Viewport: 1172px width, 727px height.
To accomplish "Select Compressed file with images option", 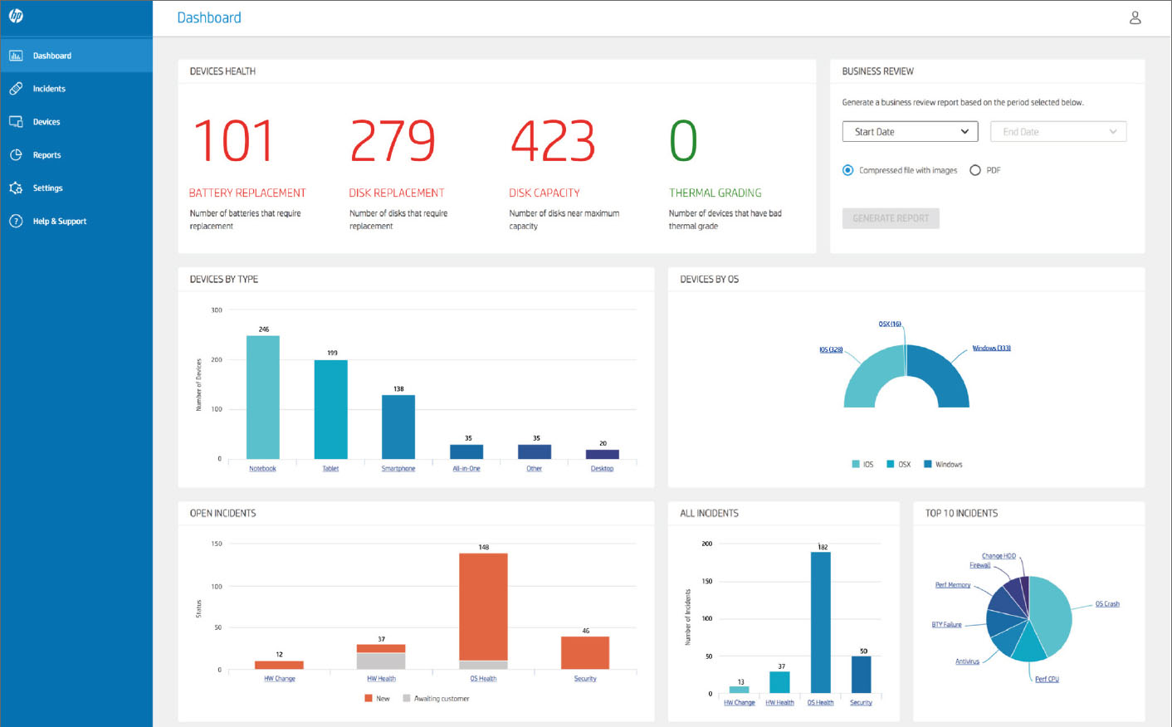I will [x=847, y=170].
